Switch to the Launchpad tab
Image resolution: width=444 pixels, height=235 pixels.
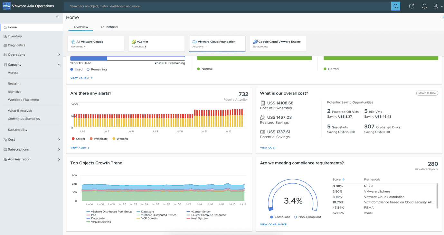[x=109, y=27]
